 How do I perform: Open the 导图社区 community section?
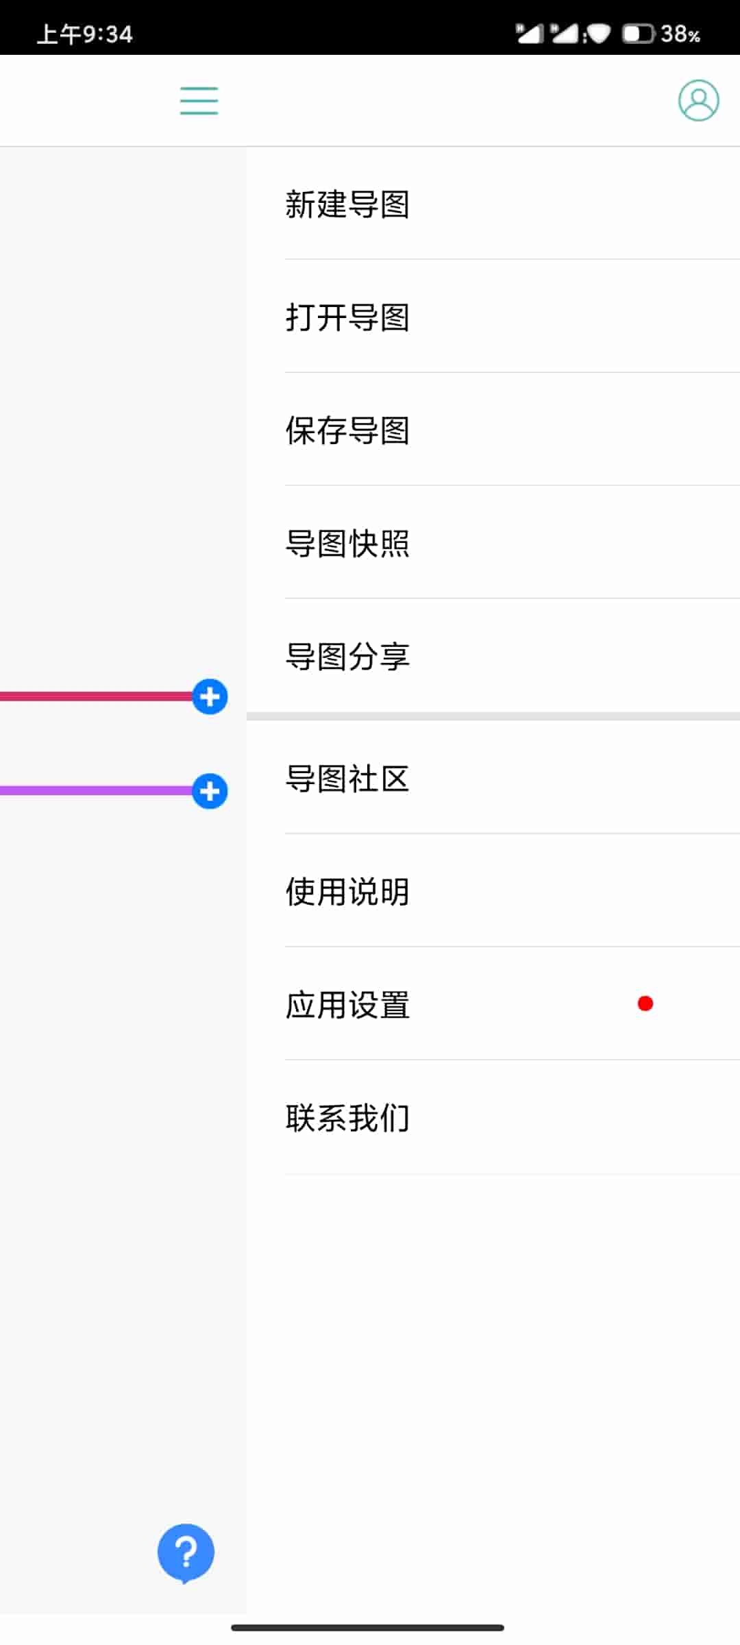(347, 779)
